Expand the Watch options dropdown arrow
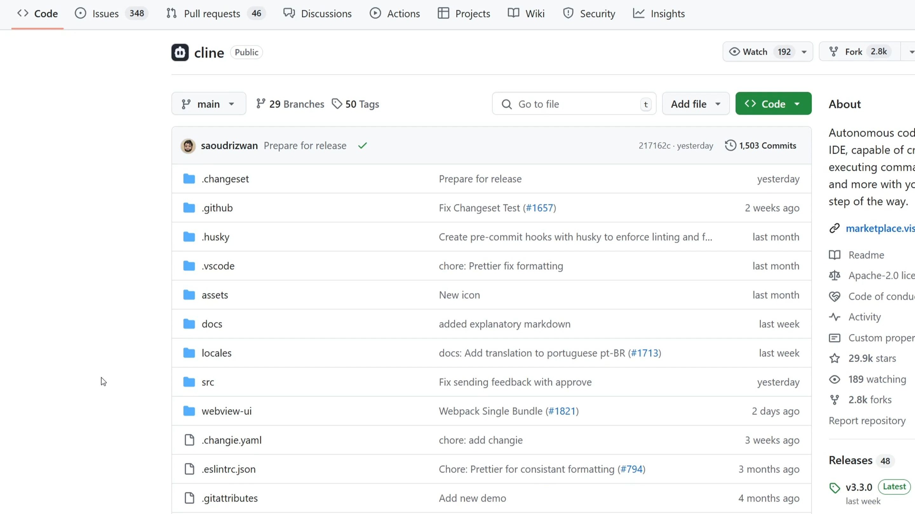Screen dimensions: 915x514 click(x=804, y=52)
